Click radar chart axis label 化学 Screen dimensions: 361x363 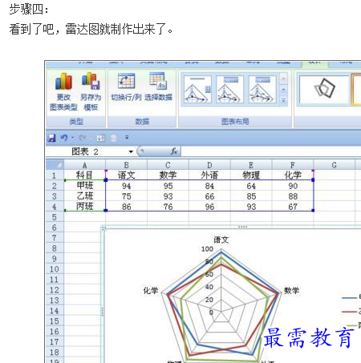(x=151, y=290)
